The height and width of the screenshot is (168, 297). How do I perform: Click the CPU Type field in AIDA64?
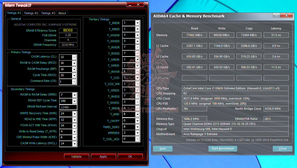235,88
